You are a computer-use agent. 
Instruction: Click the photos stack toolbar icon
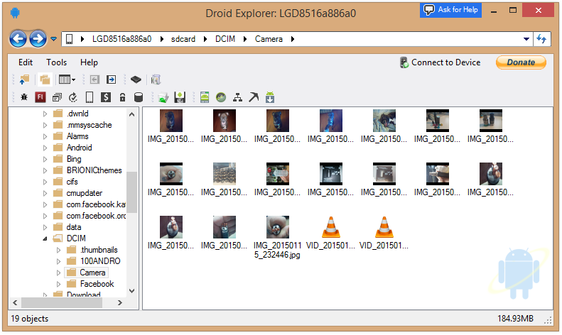[x=156, y=79]
